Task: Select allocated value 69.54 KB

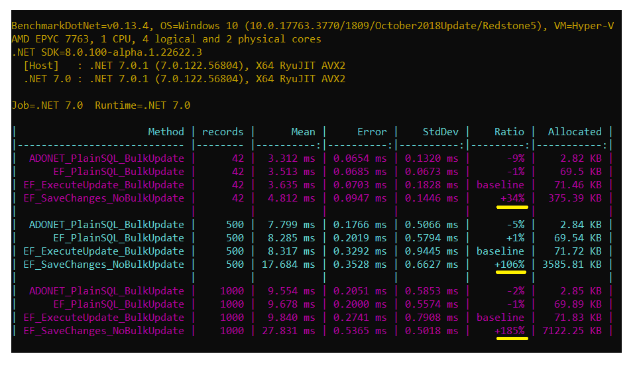Action: pyautogui.click(x=578, y=238)
